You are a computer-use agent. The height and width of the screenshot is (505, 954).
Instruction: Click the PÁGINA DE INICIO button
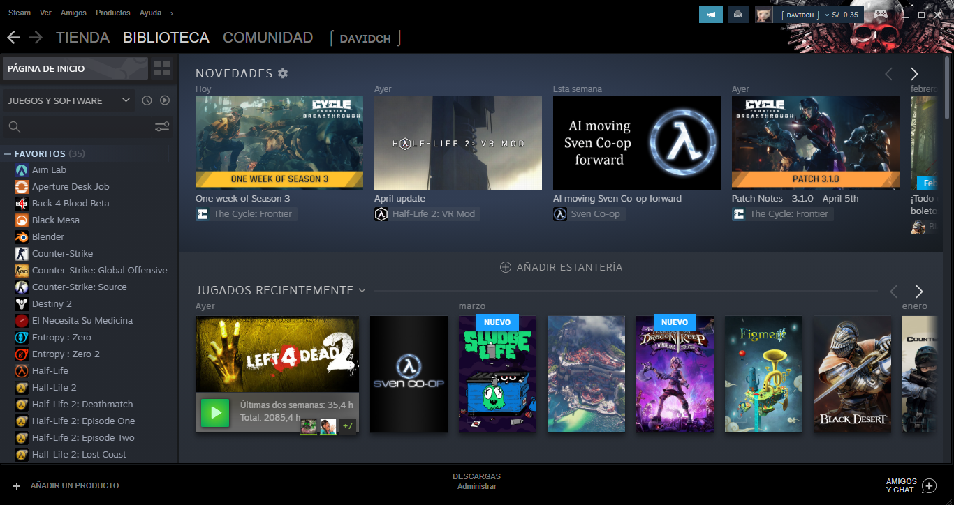point(75,68)
